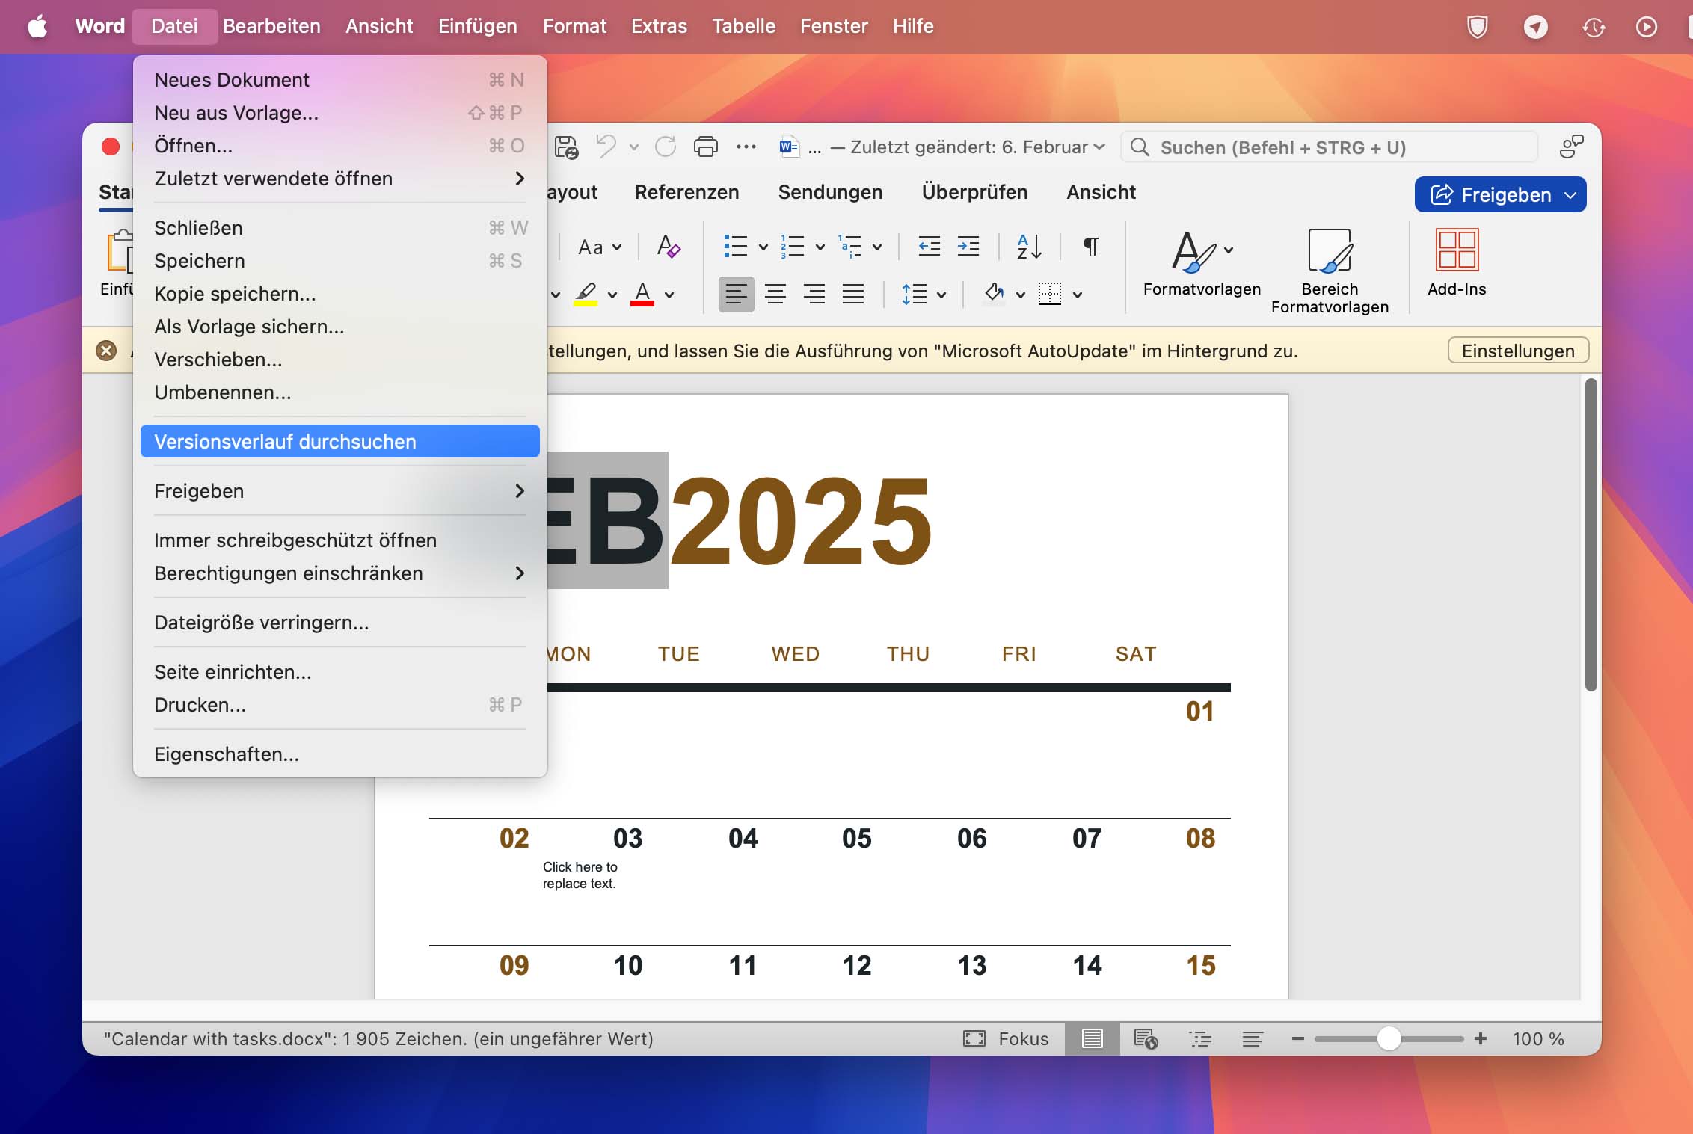Click zoom out minus button

coord(1298,1038)
